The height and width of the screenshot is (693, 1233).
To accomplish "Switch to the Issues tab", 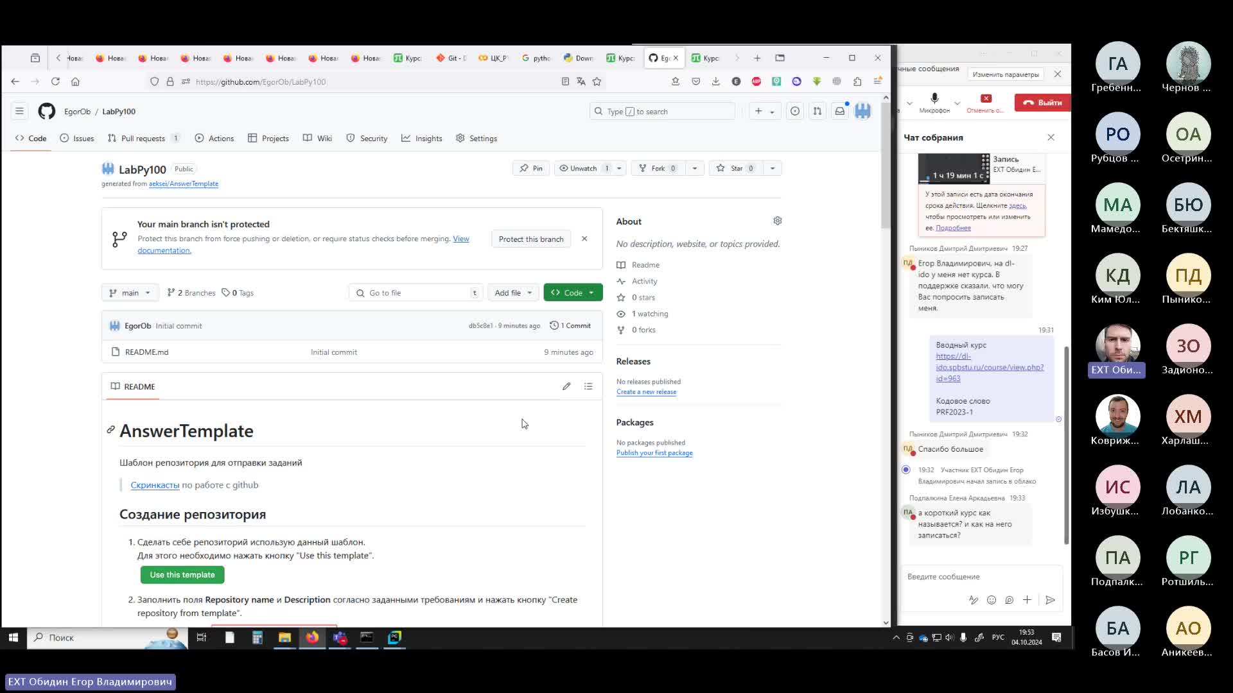I will pyautogui.click(x=77, y=138).
